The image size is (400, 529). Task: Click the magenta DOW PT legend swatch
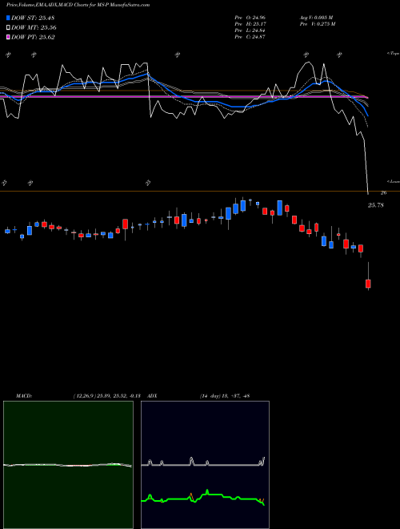coord(8,37)
